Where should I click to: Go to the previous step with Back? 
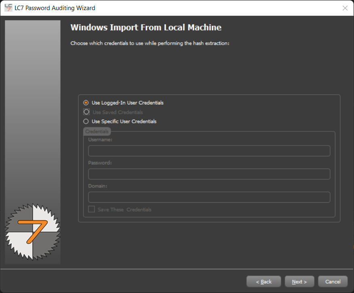tap(264, 281)
